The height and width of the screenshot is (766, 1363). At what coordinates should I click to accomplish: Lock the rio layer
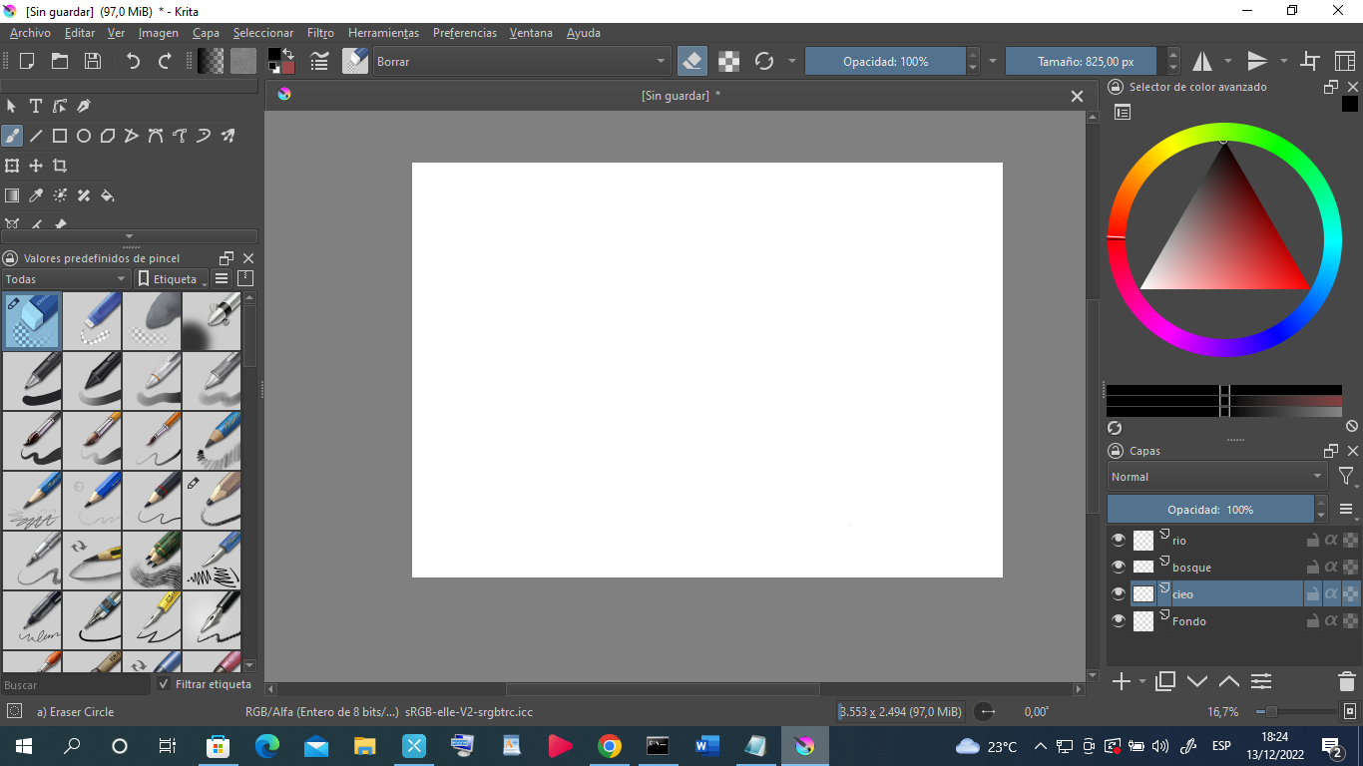coord(1313,541)
